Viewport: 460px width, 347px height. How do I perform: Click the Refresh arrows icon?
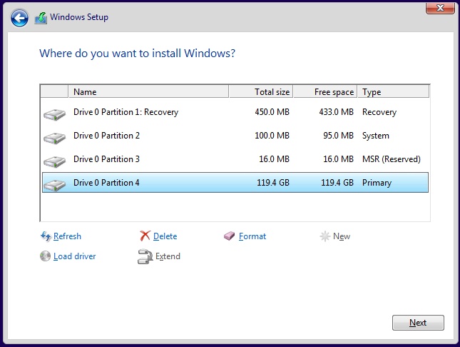point(46,236)
